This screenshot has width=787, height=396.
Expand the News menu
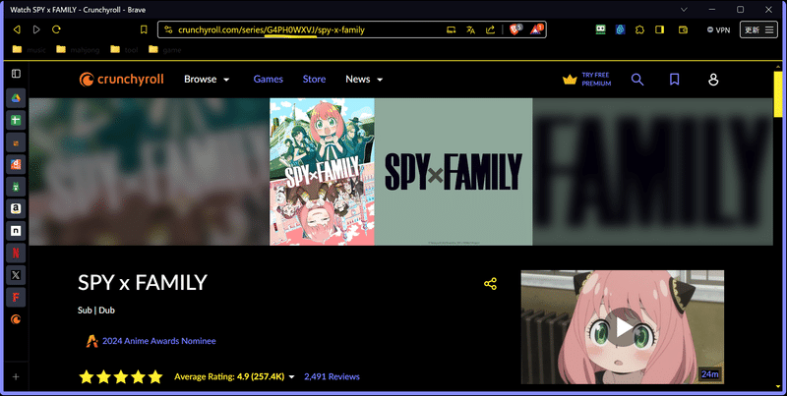(x=364, y=80)
